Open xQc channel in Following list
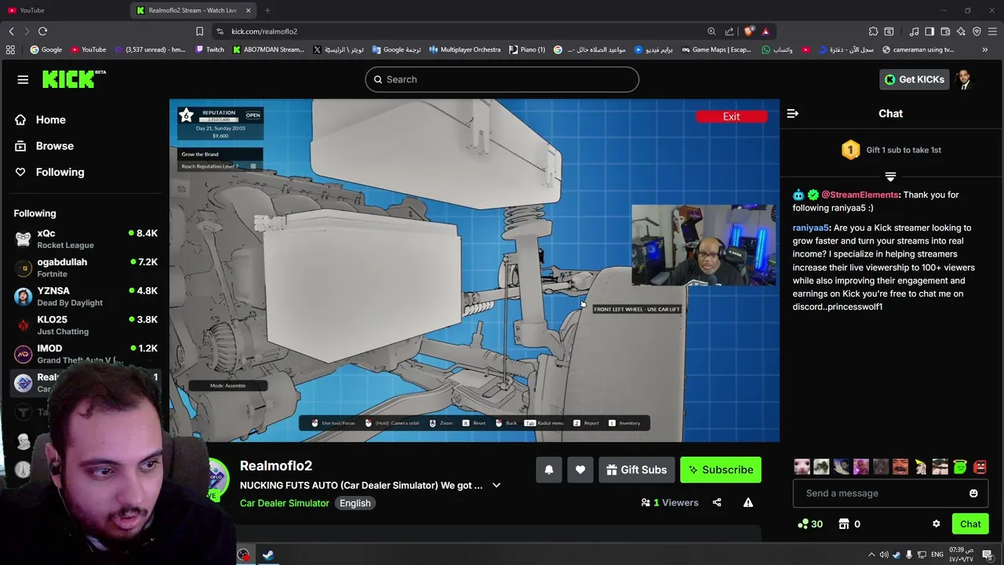The width and height of the screenshot is (1004, 565). (x=85, y=239)
